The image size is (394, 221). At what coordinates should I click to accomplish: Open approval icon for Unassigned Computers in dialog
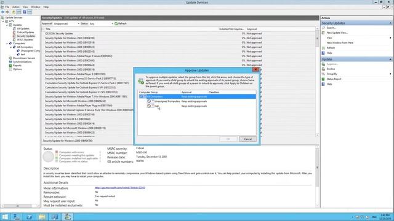(149, 101)
